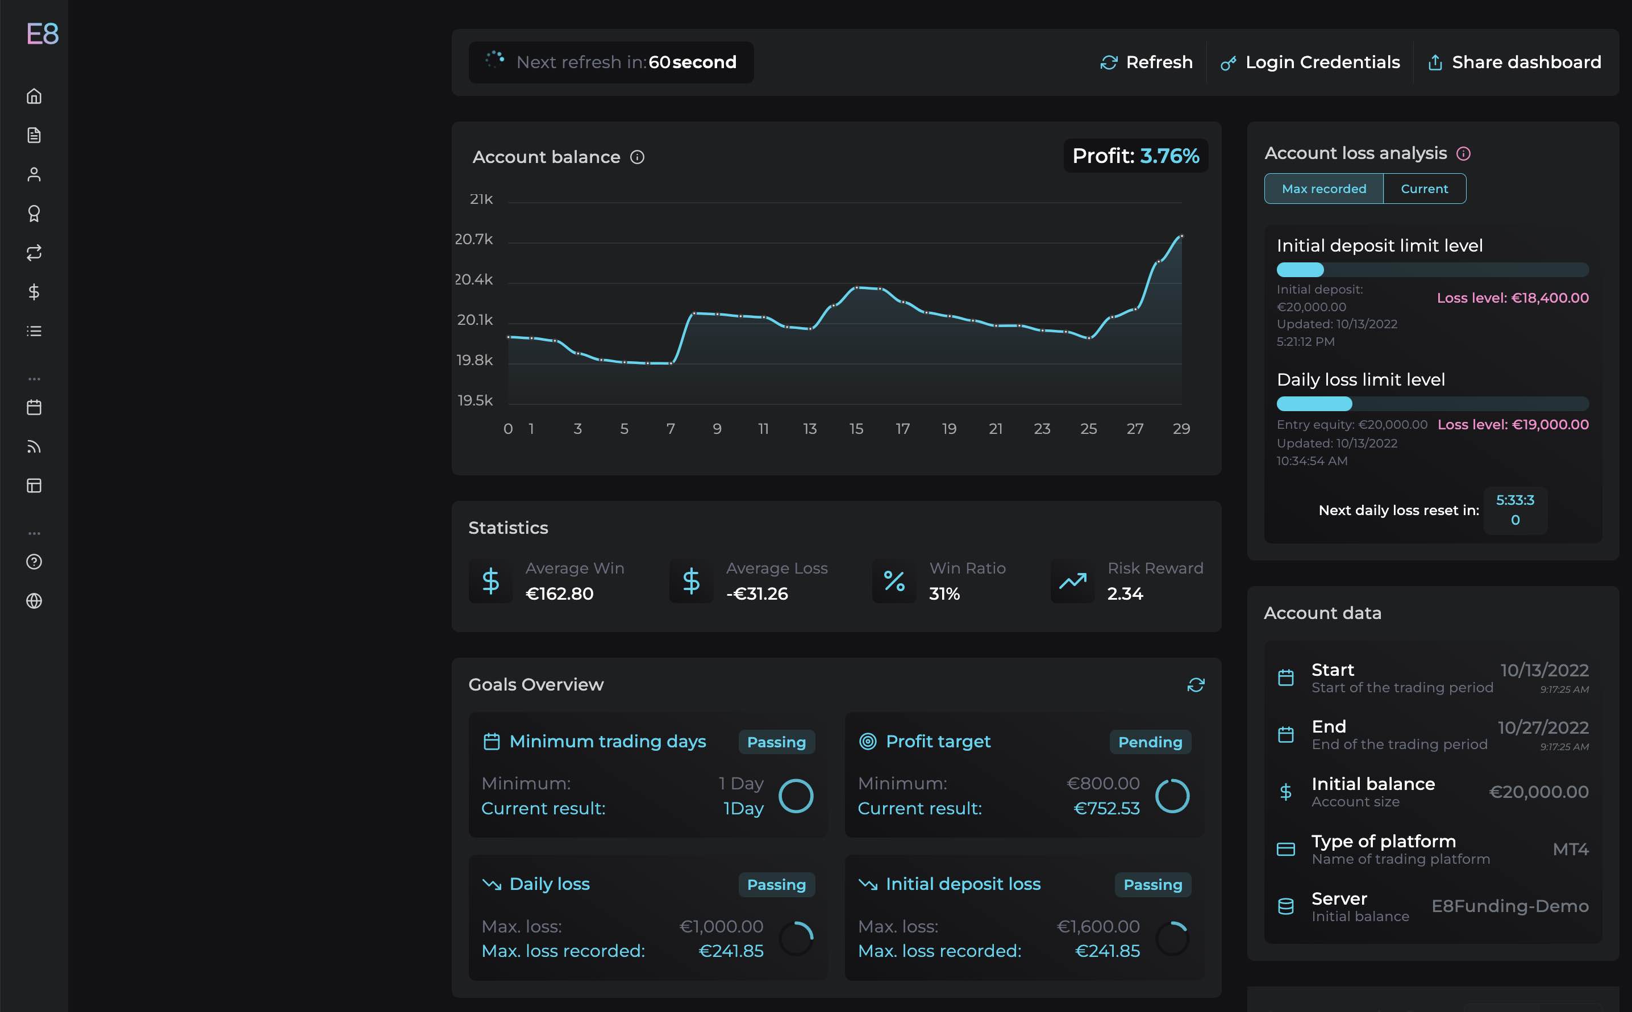Open Login Credentials
This screenshot has height=1012, width=1632.
pyautogui.click(x=1310, y=62)
